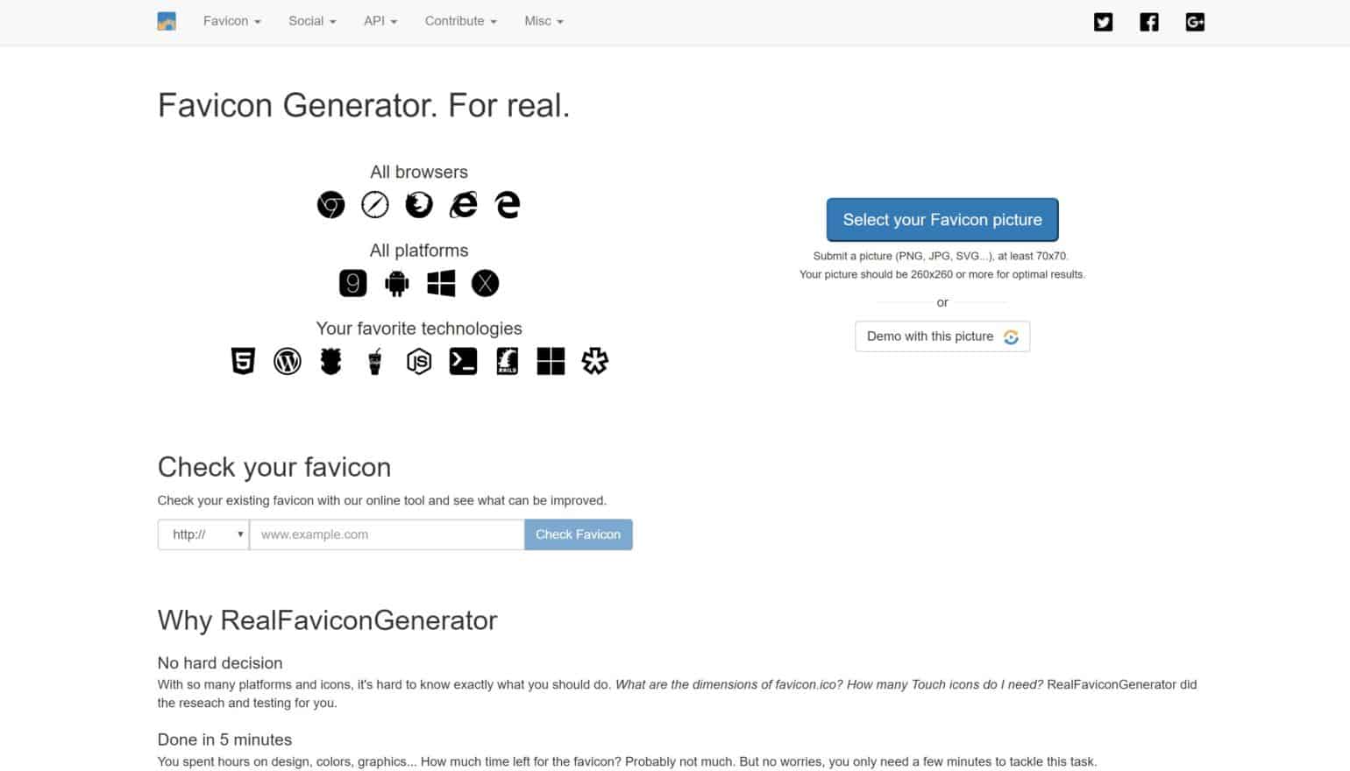1350x771 pixels.
Task: Click the Safari compass icon
Action: click(x=375, y=204)
